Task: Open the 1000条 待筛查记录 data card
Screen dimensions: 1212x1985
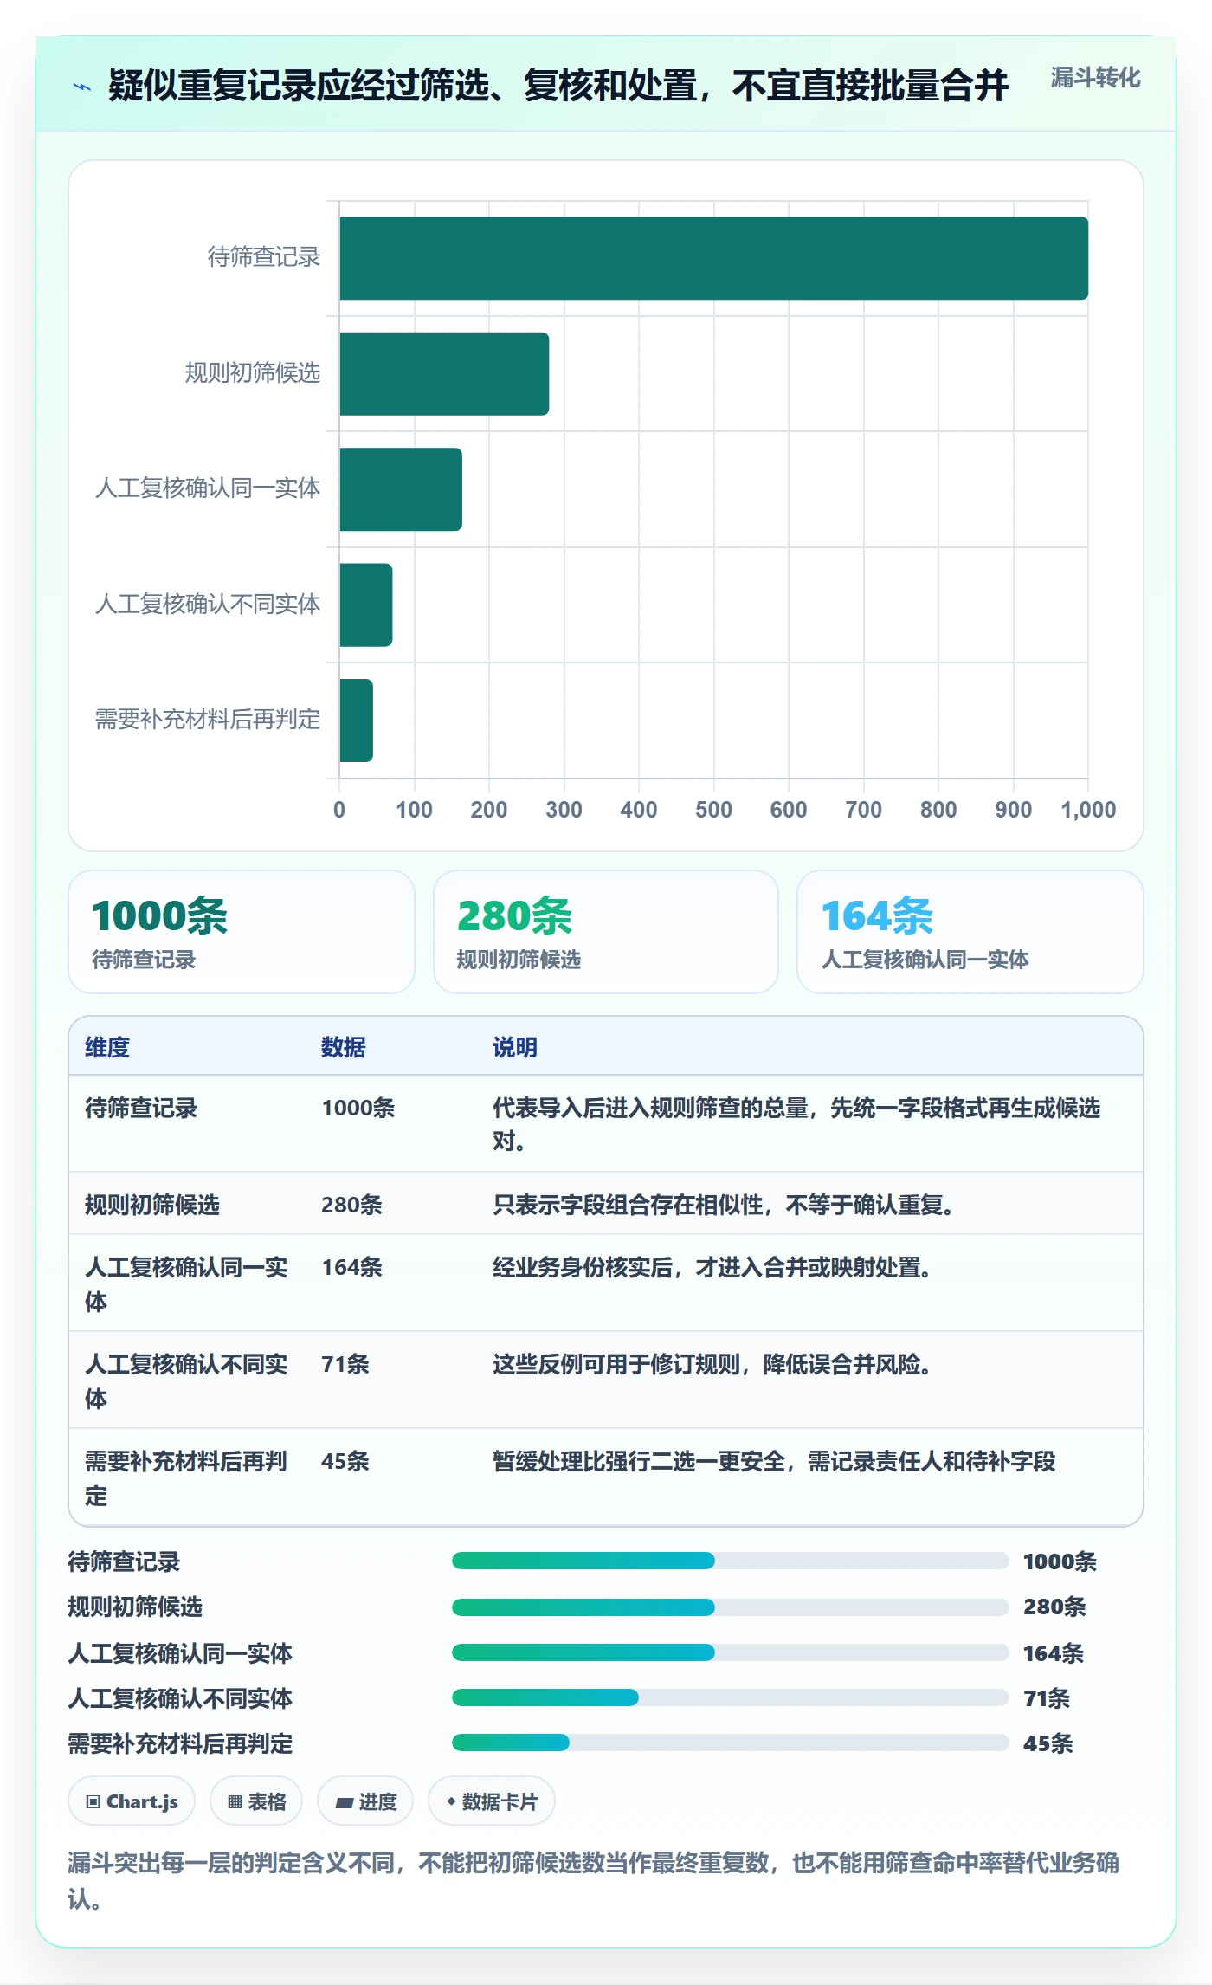Action: [242, 932]
